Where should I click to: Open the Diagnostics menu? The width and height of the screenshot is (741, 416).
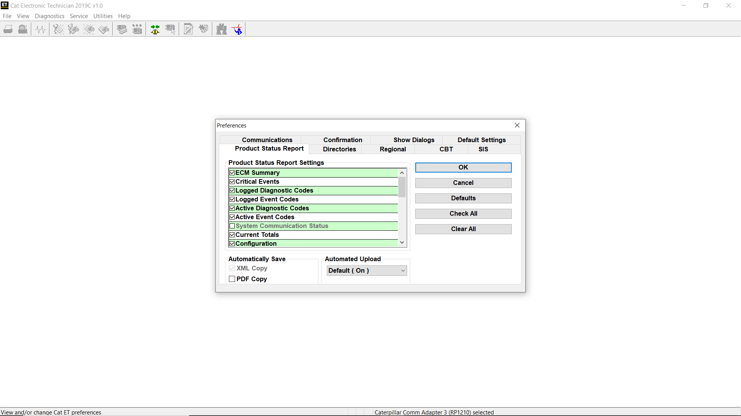49,16
